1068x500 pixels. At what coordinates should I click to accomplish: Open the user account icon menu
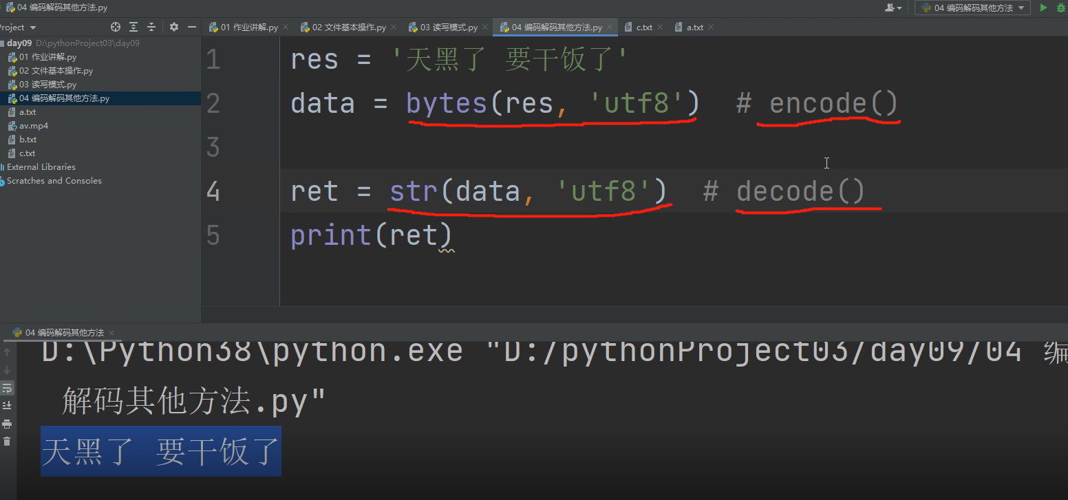pos(893,8)
